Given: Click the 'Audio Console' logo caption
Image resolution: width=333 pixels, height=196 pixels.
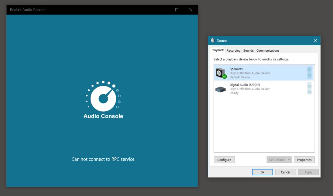Looking at the screenshot, I should point(103,116).
